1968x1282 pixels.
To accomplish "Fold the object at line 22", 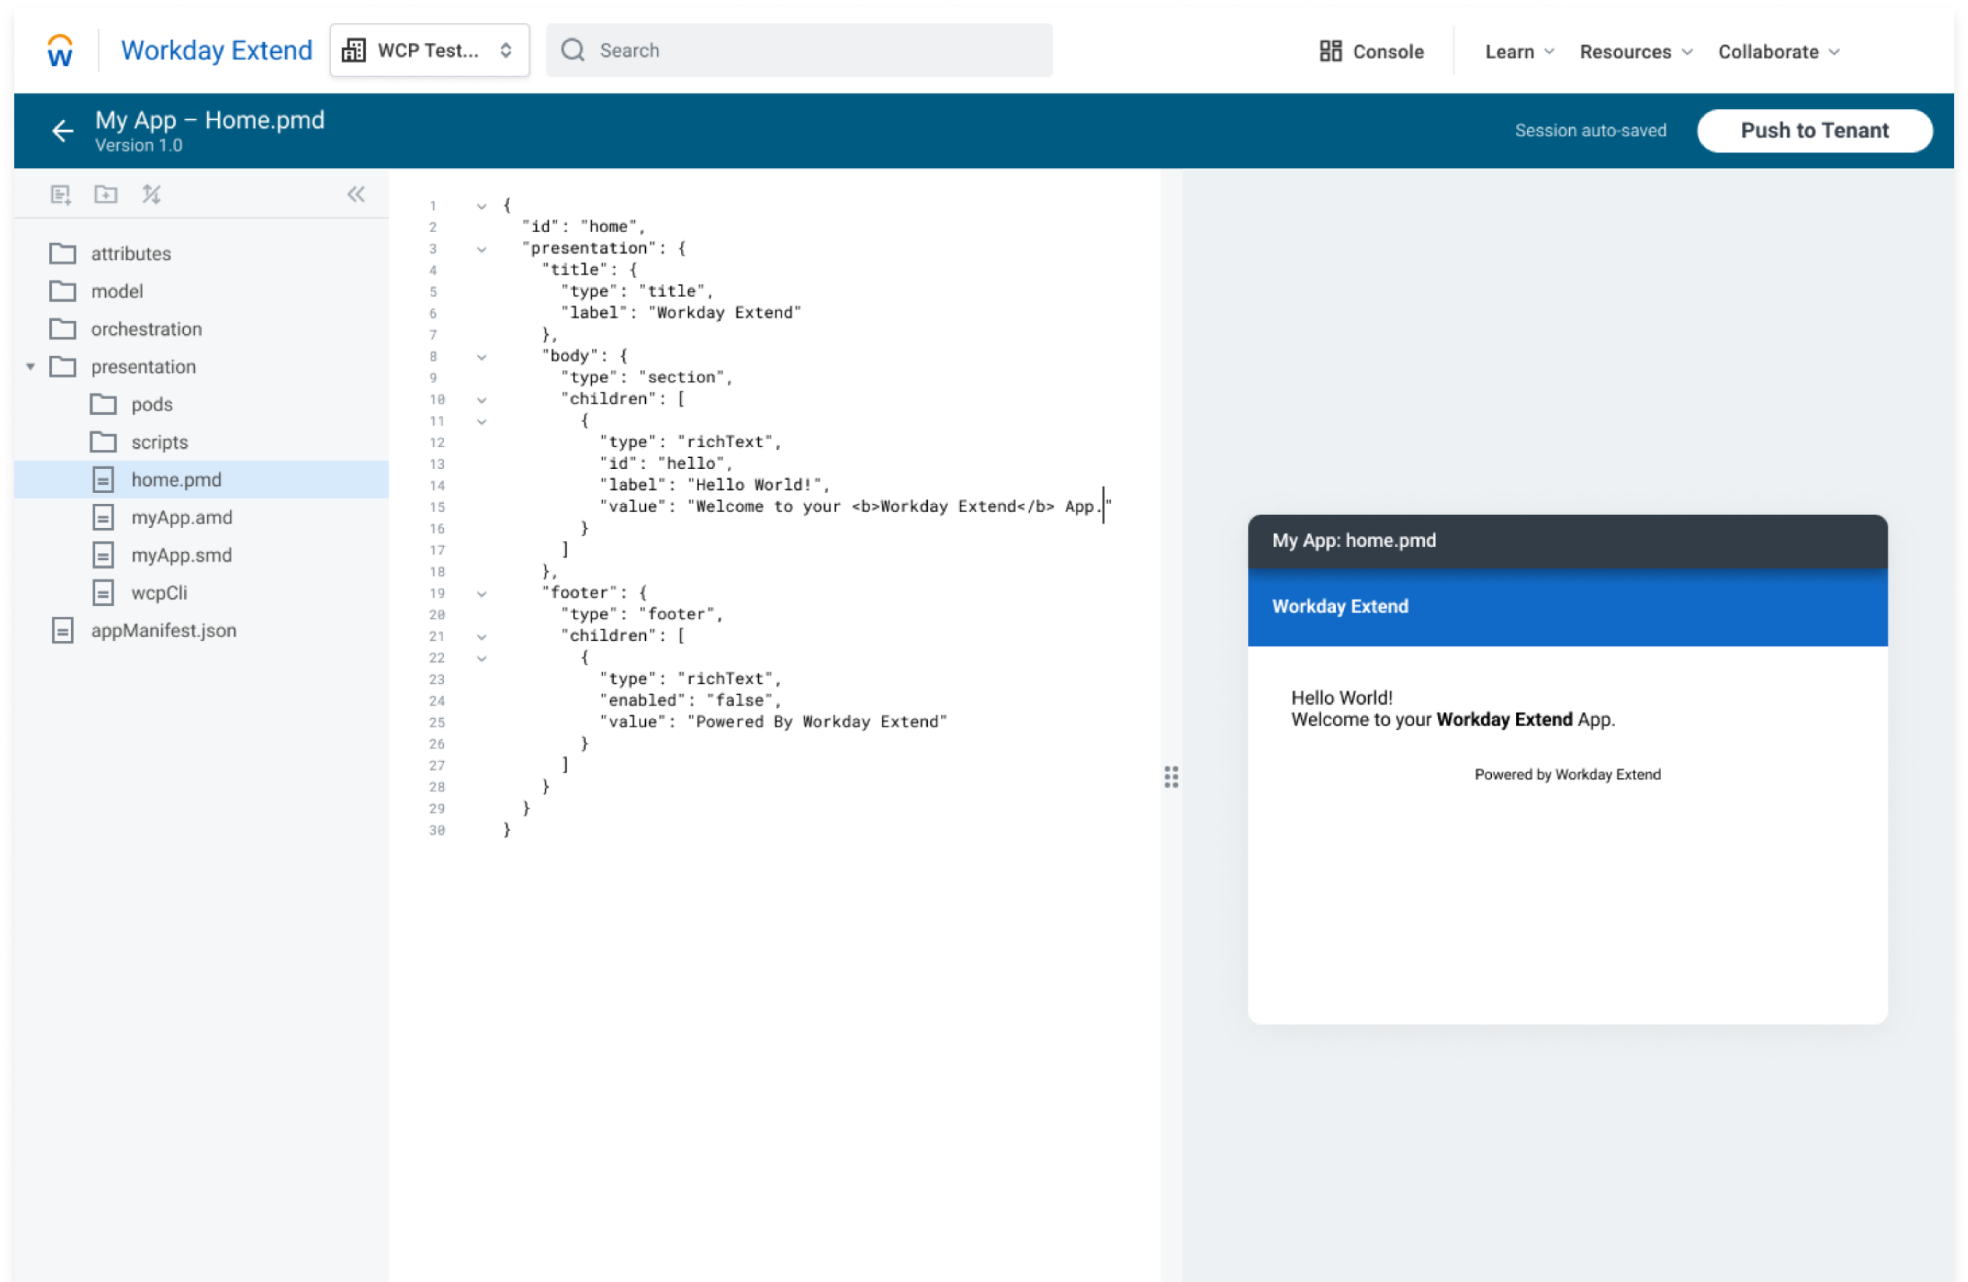I will [x=481, y=659].
